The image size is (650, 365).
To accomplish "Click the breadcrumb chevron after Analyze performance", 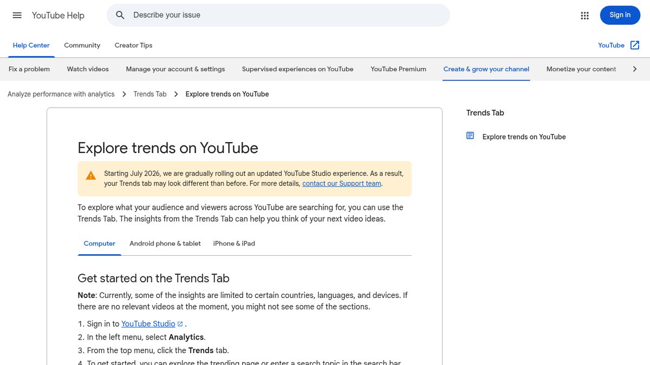I will pos(124,94).
